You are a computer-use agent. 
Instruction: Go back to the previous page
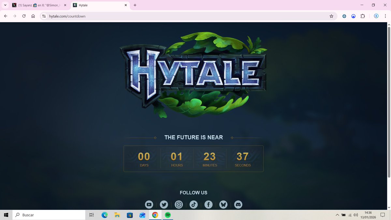[x=6, y=16]
